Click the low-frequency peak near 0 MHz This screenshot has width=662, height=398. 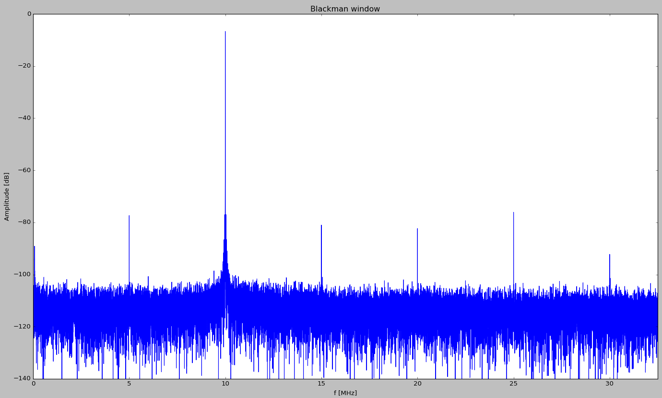coord(35,246)
